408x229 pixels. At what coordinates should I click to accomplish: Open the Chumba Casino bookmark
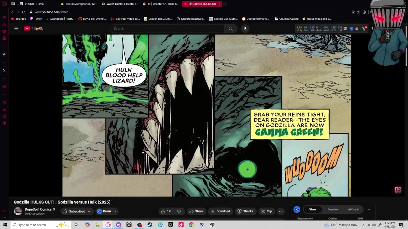[287, 19]
